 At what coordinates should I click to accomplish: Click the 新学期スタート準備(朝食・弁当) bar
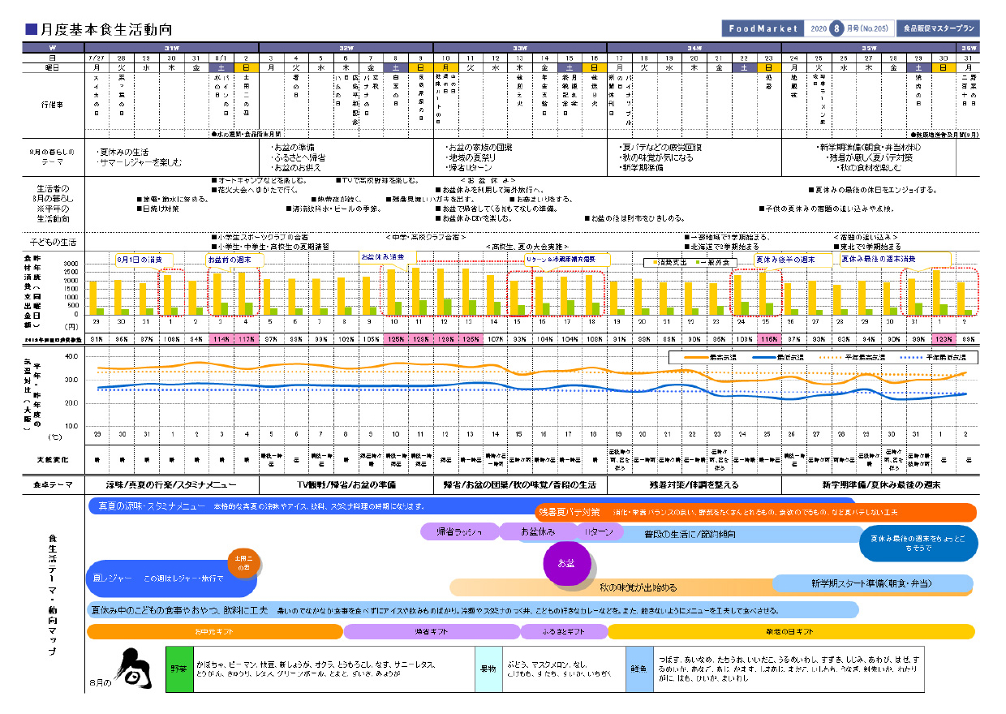871,583
